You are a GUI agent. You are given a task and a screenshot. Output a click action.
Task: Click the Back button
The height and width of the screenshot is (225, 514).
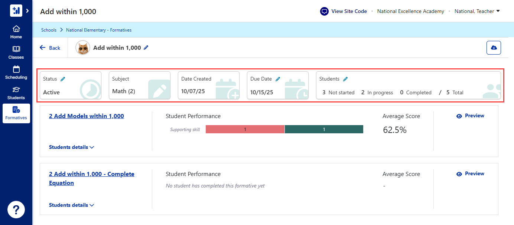point(50,48)
